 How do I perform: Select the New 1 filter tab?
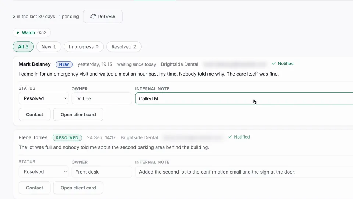pyautogui.click(x=49, y=47)
